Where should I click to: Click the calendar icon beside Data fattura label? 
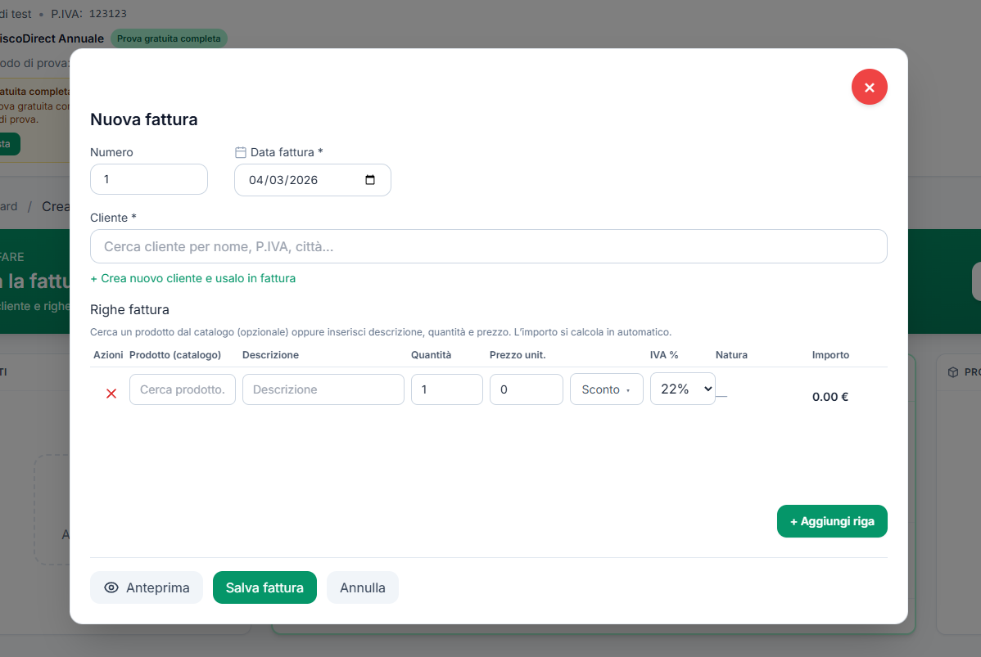click(241, 152)
